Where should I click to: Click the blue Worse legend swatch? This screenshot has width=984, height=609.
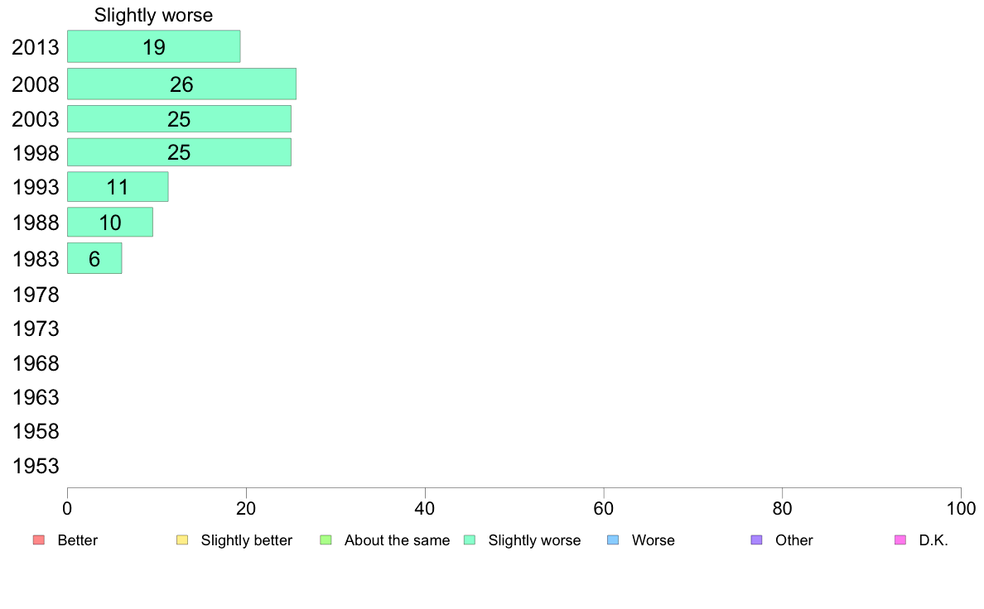coord(613,540)
